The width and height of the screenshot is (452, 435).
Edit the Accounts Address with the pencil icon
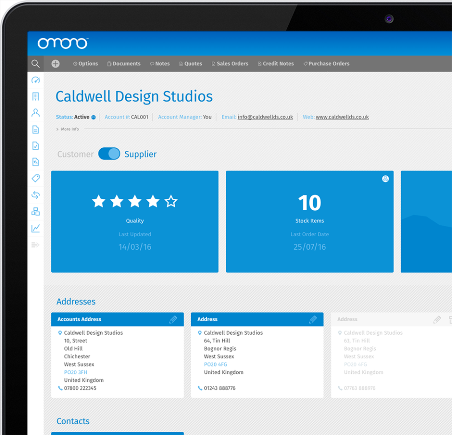(x=174, y=319)
